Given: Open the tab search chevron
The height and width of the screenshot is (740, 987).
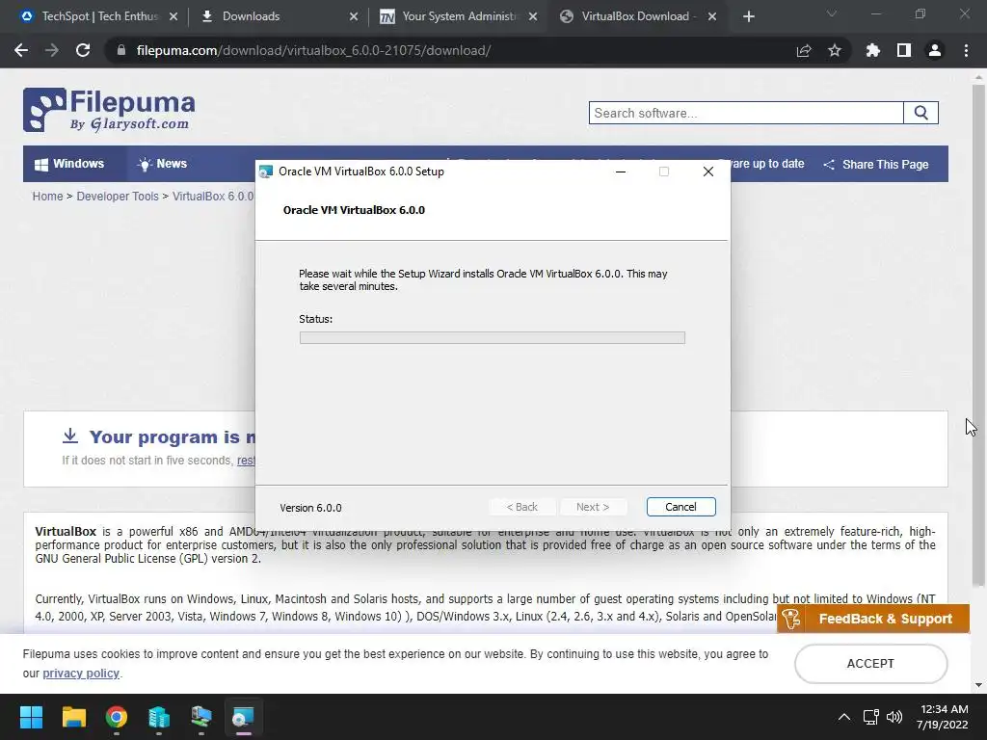Looking at the screenshot, I should pos(832,13).
